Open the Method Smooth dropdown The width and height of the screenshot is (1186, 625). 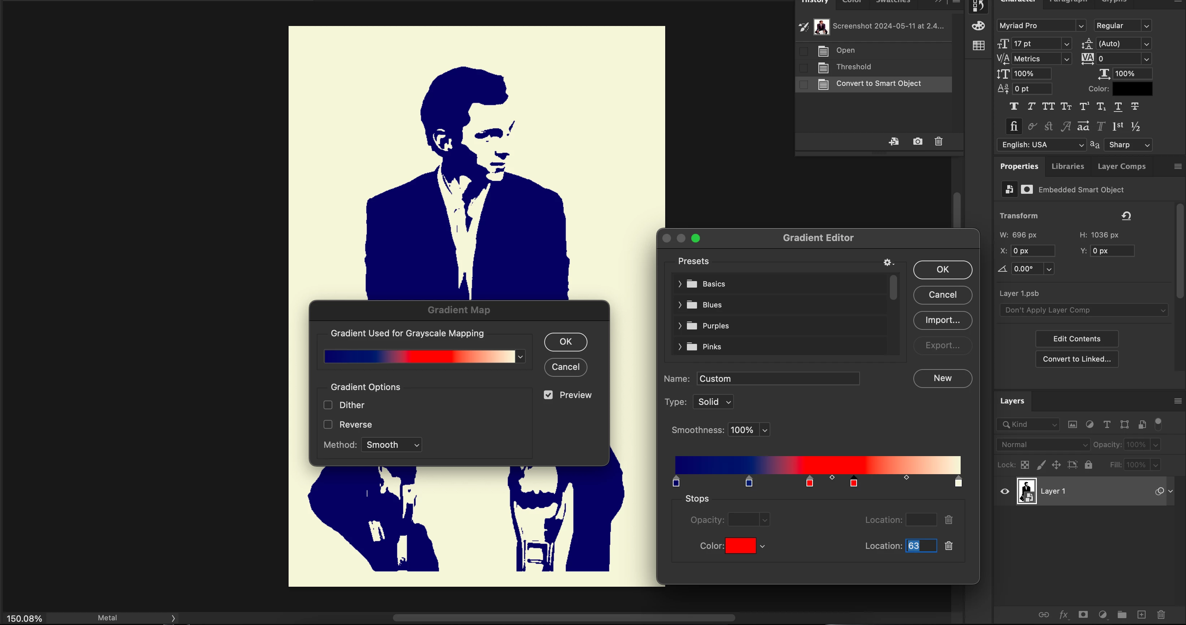coord(391,445)
